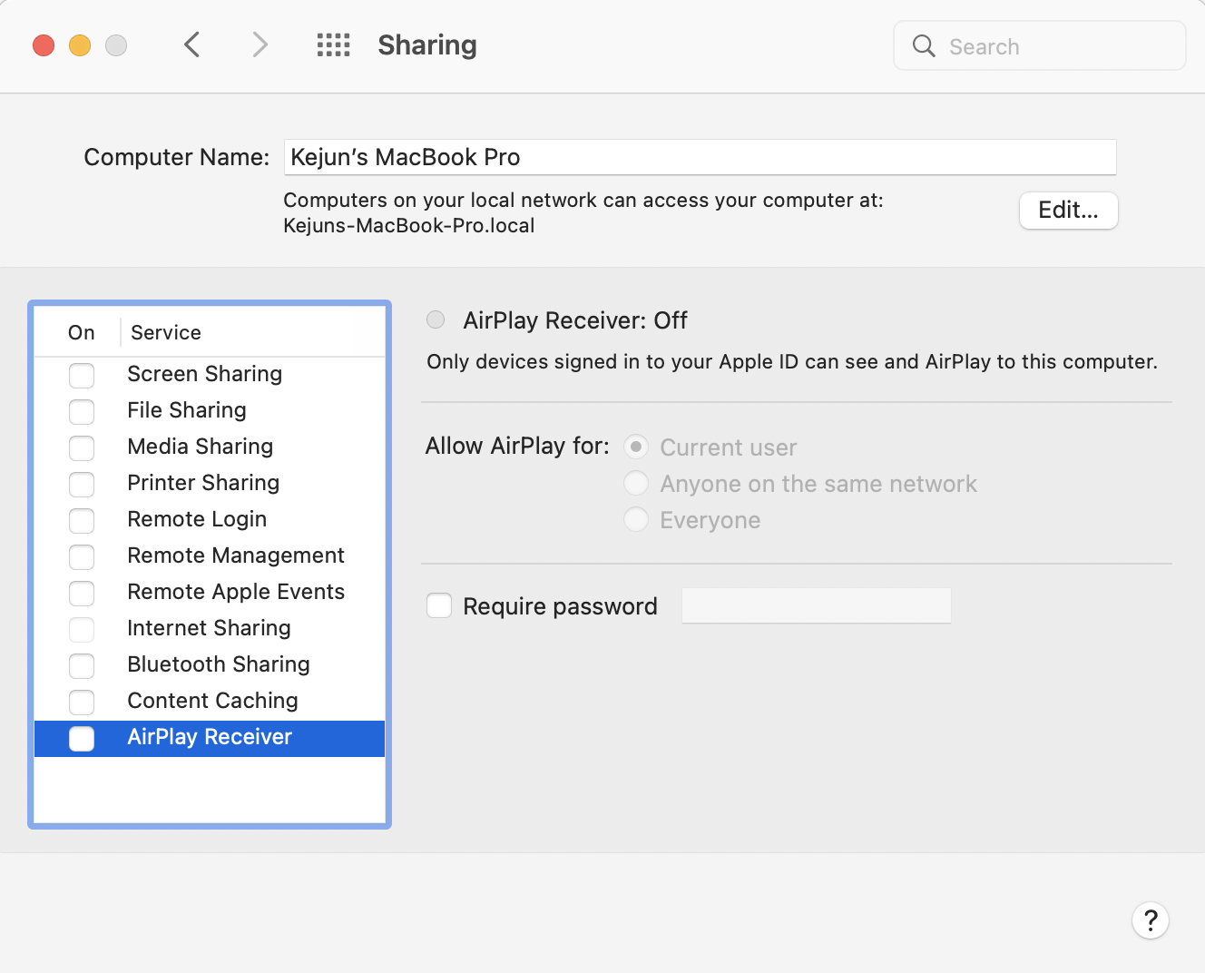This screenshot has height=973, width=1205.
Task: Go forward with the right chevron arrow
Action: [x=260, y=44]
